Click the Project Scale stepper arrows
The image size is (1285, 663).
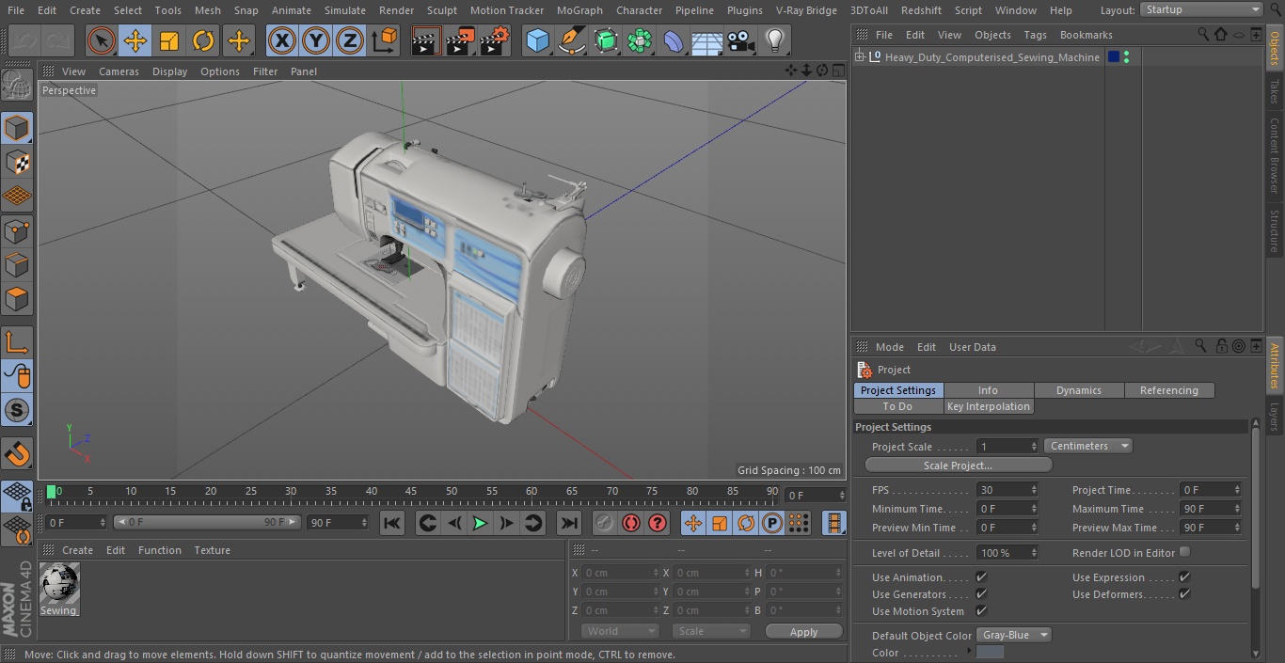click(1034, 446)
